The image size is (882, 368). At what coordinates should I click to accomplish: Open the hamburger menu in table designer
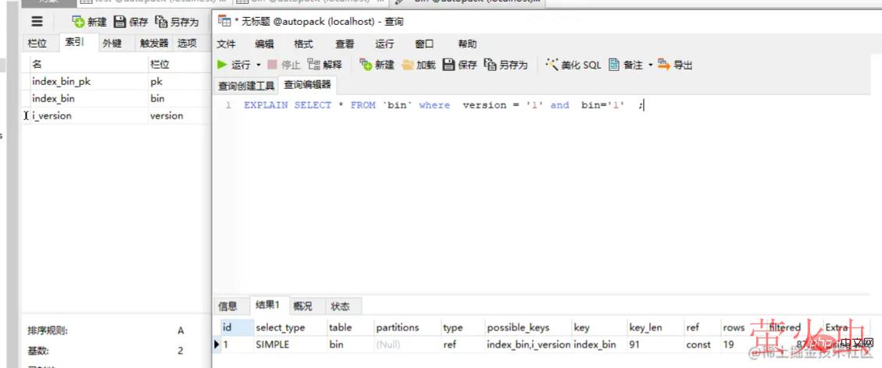[37, 22]
